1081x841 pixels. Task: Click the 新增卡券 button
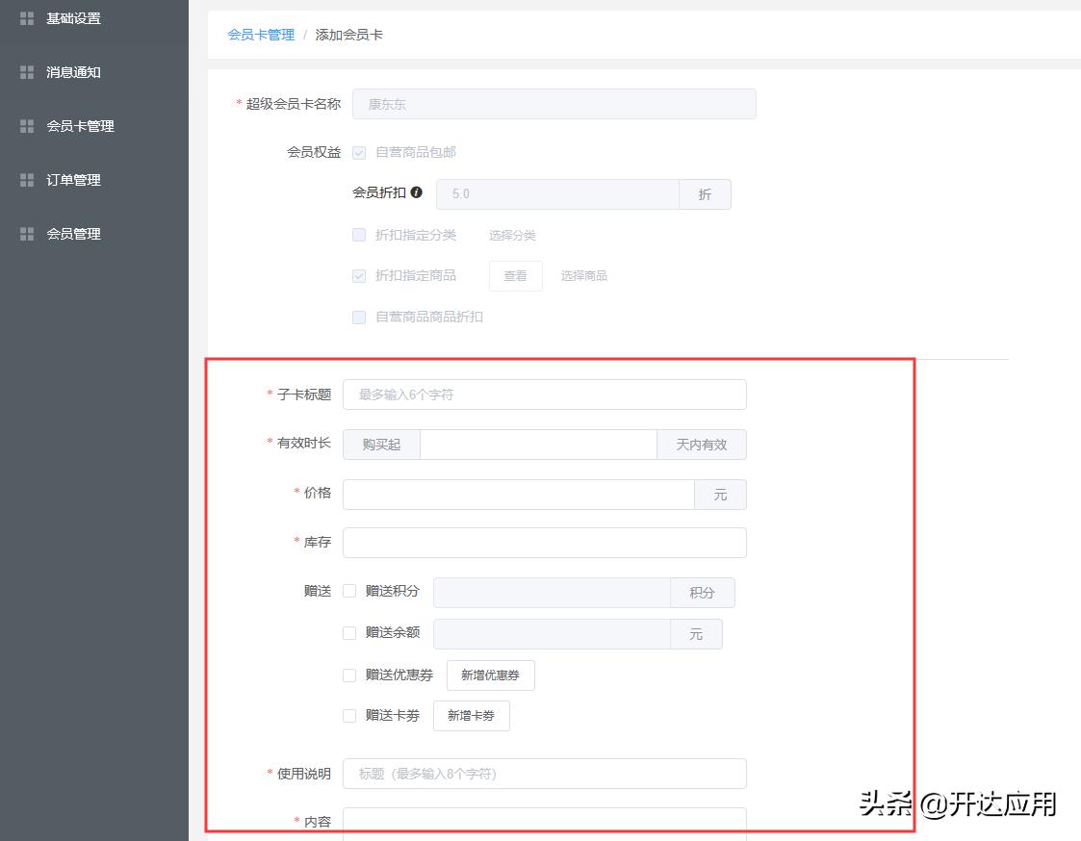coord(471,715)
